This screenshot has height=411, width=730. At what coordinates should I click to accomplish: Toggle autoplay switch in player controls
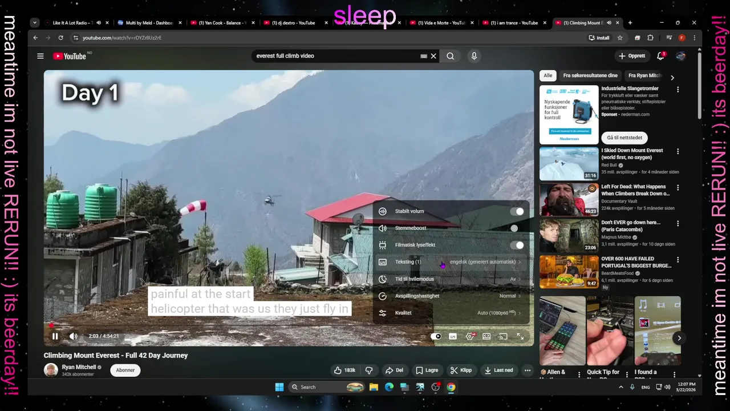pyautogui.click(x=436, y=336)
